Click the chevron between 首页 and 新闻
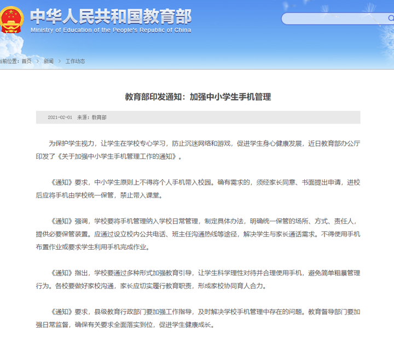The width and height of the screenshot is (394, 337). [38, 61]
